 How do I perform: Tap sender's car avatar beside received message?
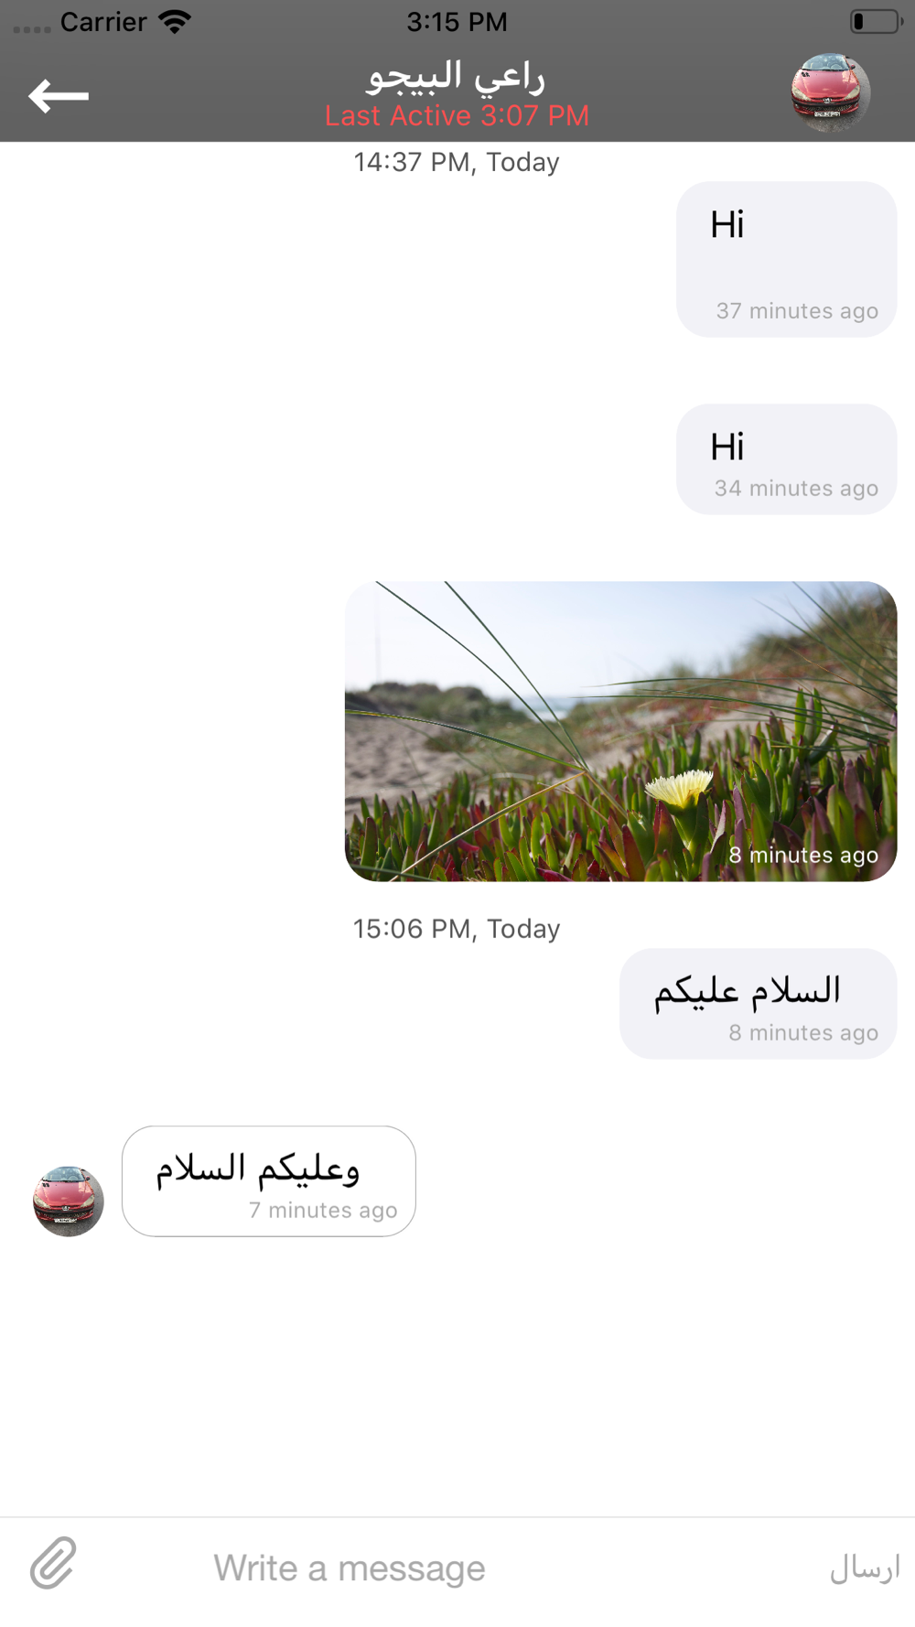69,1201
